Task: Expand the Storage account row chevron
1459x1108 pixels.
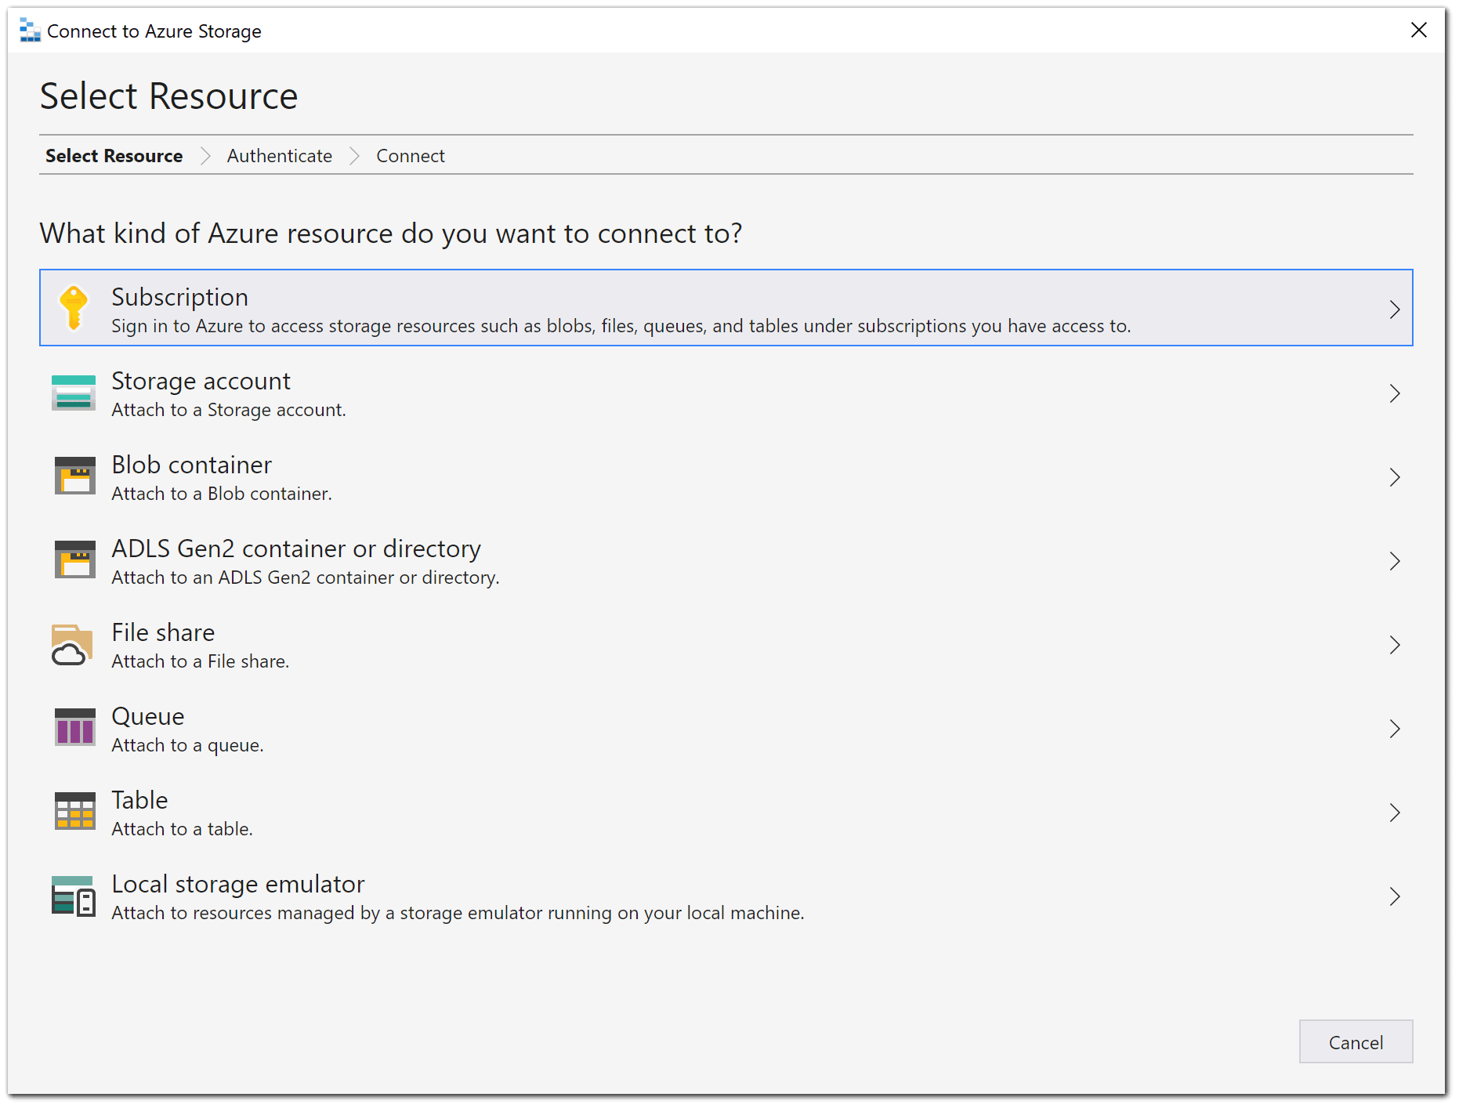Action: 1396,393
